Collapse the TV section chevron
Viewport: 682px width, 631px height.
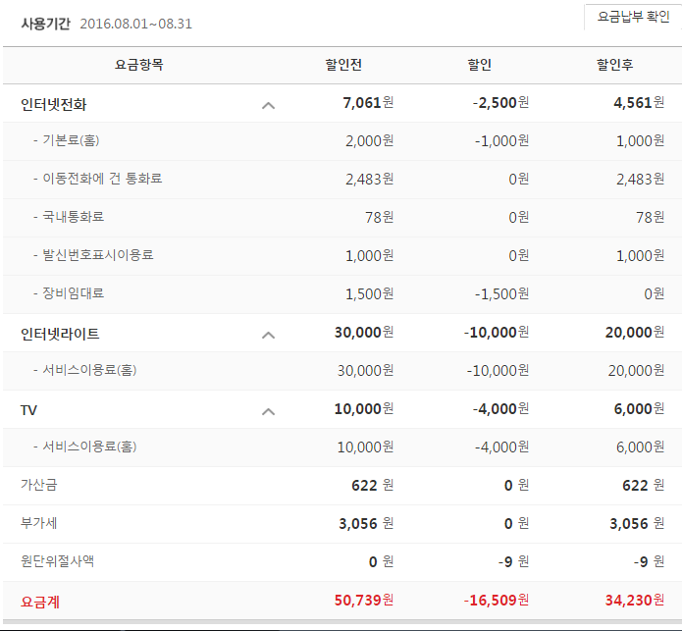pos(268,410)
